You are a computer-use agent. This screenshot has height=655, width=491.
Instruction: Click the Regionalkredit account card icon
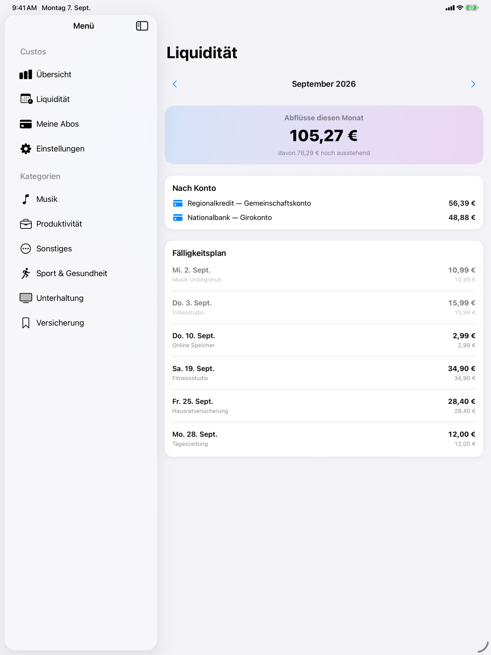click(x=178, y=203)
